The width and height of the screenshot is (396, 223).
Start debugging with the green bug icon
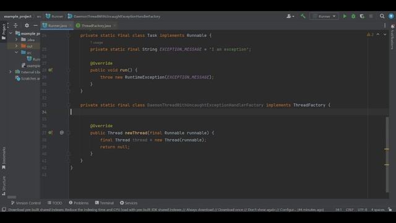tap(353, 17)
